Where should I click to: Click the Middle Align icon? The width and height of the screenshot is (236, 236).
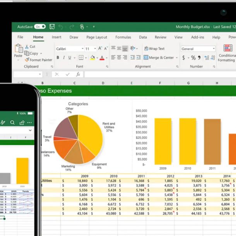[119, 48]
